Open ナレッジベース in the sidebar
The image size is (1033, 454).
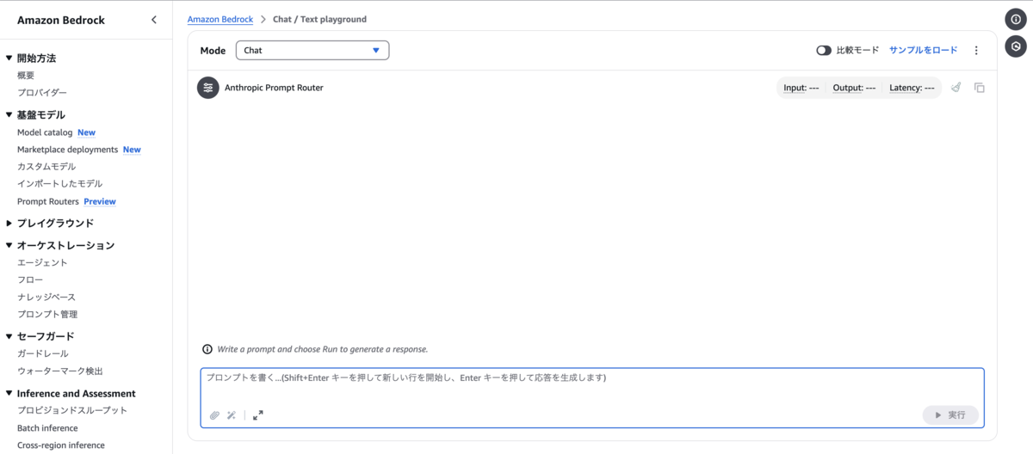46,298
